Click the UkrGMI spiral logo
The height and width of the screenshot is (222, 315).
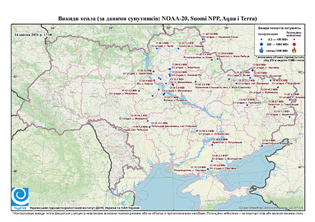pyautogui.click(x=20, y=197)
